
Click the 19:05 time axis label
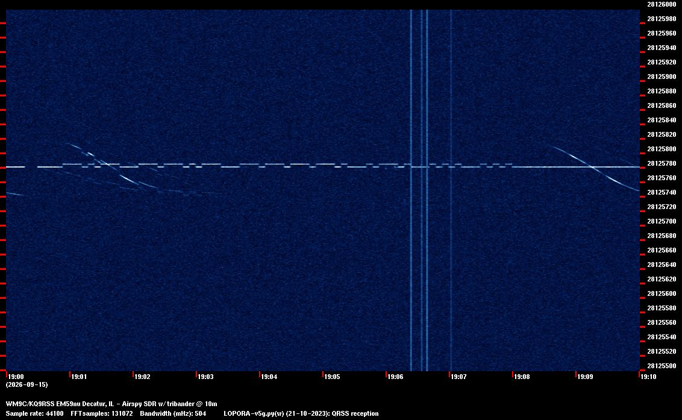(332, 377)
